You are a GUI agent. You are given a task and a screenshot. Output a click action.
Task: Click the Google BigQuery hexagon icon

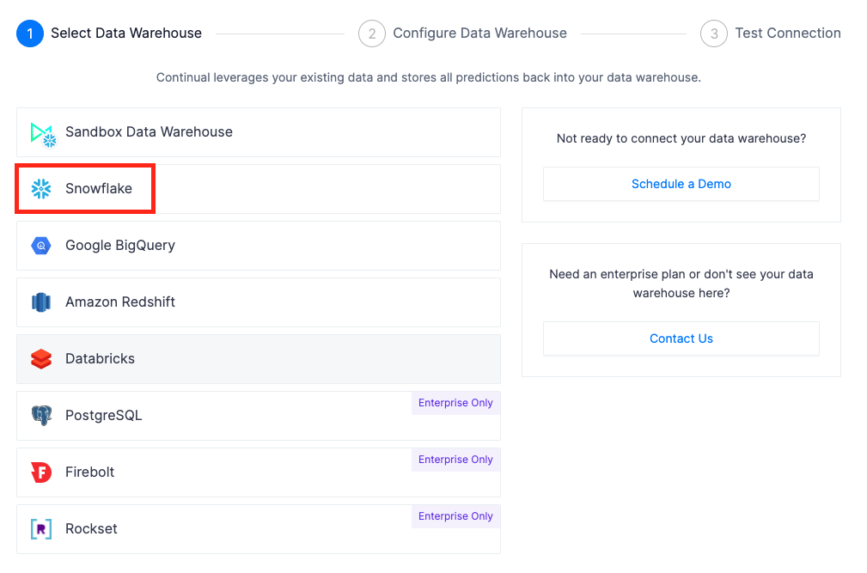(41, 246)
